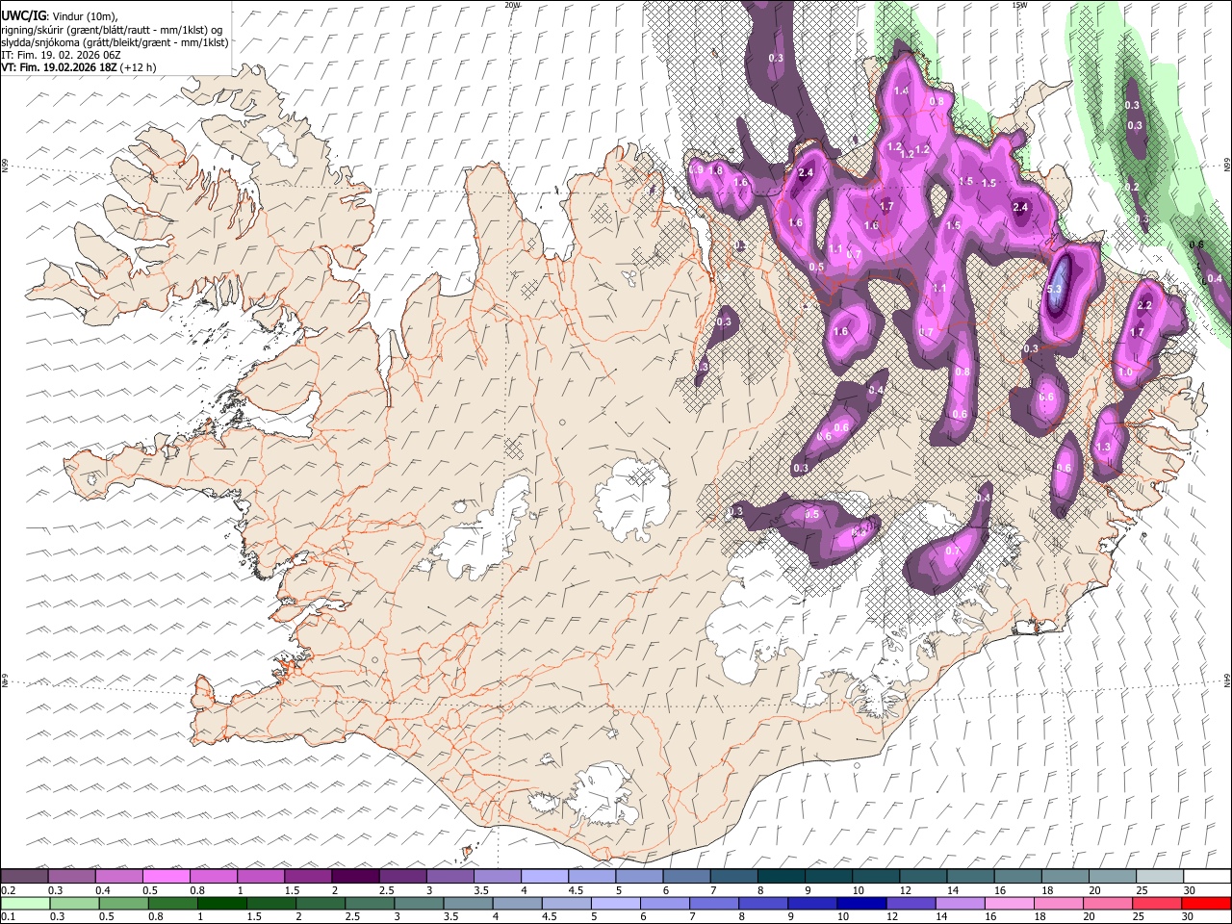Viewport: 1232px width, 924px height.
Task: Click the white 30 swatch ending the top legend
Action: point(1208,877)
